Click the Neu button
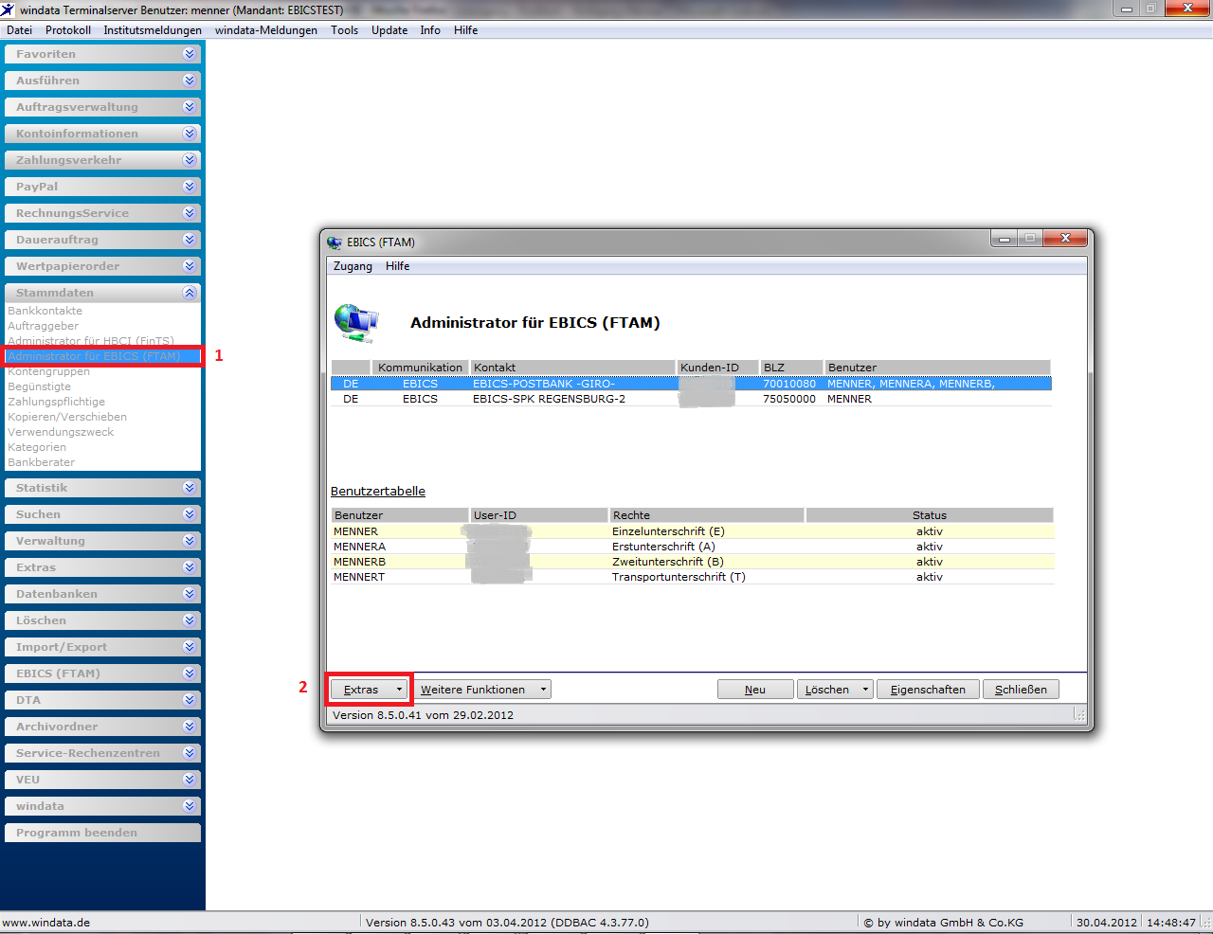Screen dimensions: 1213x934 [x=755, y=690]
